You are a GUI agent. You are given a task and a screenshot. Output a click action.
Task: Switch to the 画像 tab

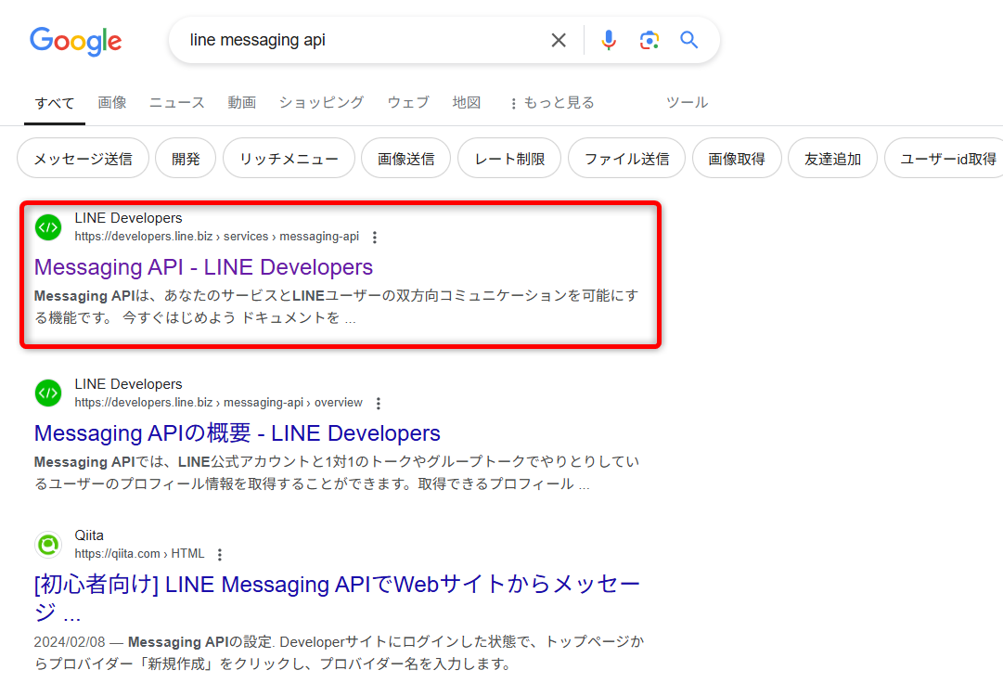[112, 102]
